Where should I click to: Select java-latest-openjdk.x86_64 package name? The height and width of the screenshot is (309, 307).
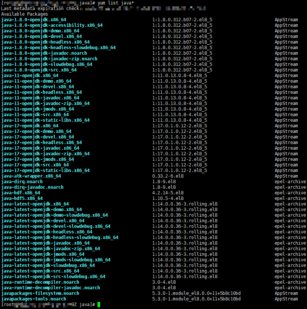click(35, 204)
